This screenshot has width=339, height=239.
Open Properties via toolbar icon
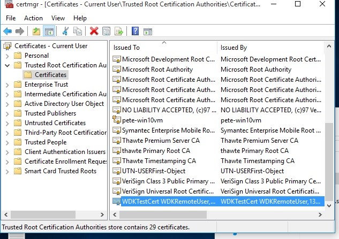106,31
